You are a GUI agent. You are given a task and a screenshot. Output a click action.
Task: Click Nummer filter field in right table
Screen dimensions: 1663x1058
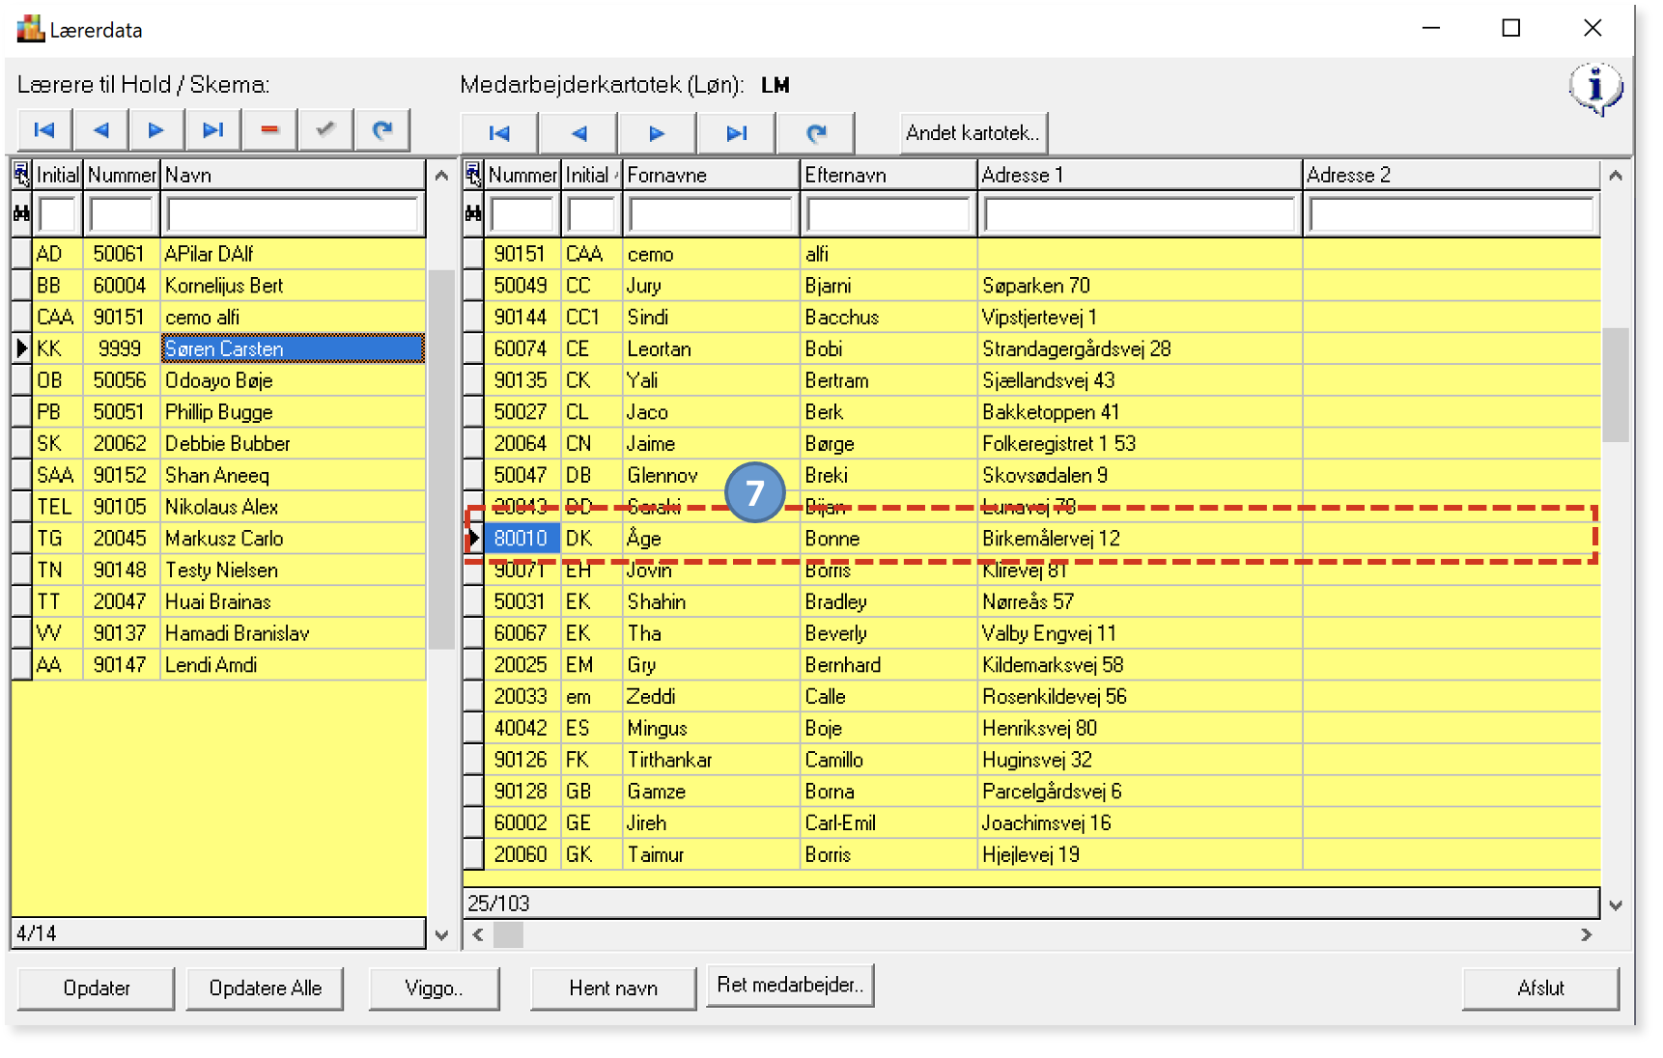[x=522, y=213]
